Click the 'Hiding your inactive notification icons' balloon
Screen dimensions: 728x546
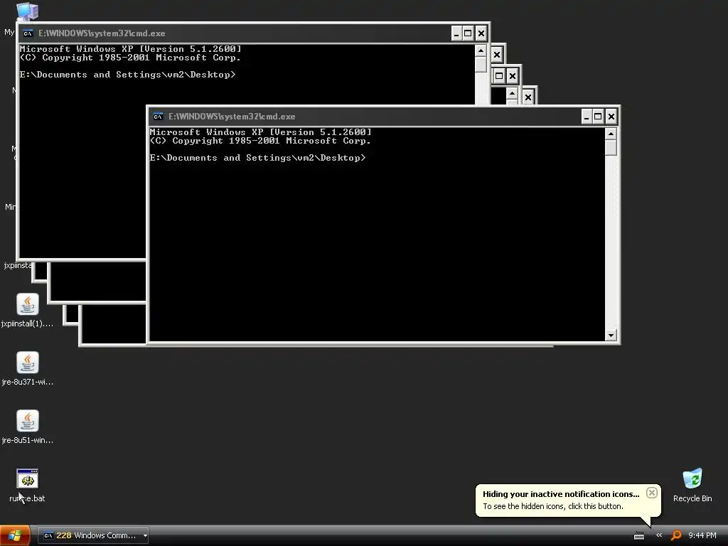[568, 500]
